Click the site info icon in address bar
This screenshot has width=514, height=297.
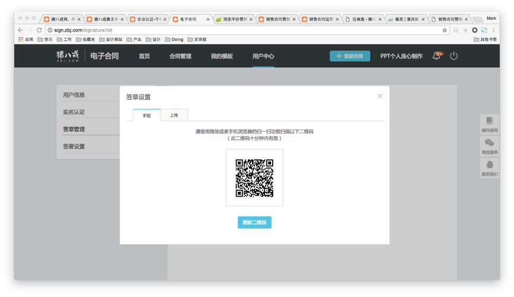(x=50, y=30)
